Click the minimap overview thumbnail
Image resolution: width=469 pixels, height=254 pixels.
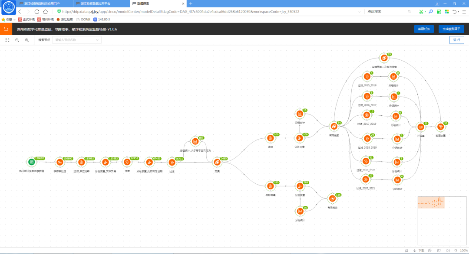[431, 202]
